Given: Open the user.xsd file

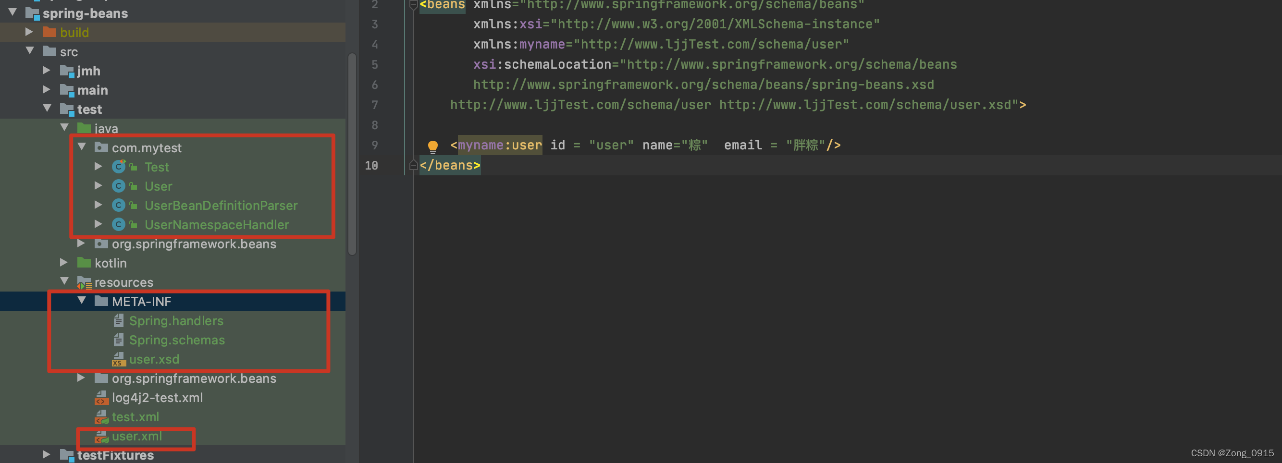Looking at the screenshot, I should 154,359.
